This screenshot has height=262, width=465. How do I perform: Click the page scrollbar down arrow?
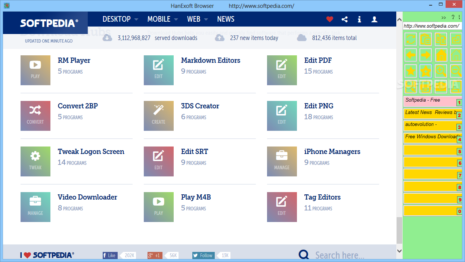tap(399, 251)
